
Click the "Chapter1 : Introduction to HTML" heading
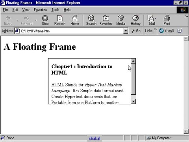coord(82,69)
